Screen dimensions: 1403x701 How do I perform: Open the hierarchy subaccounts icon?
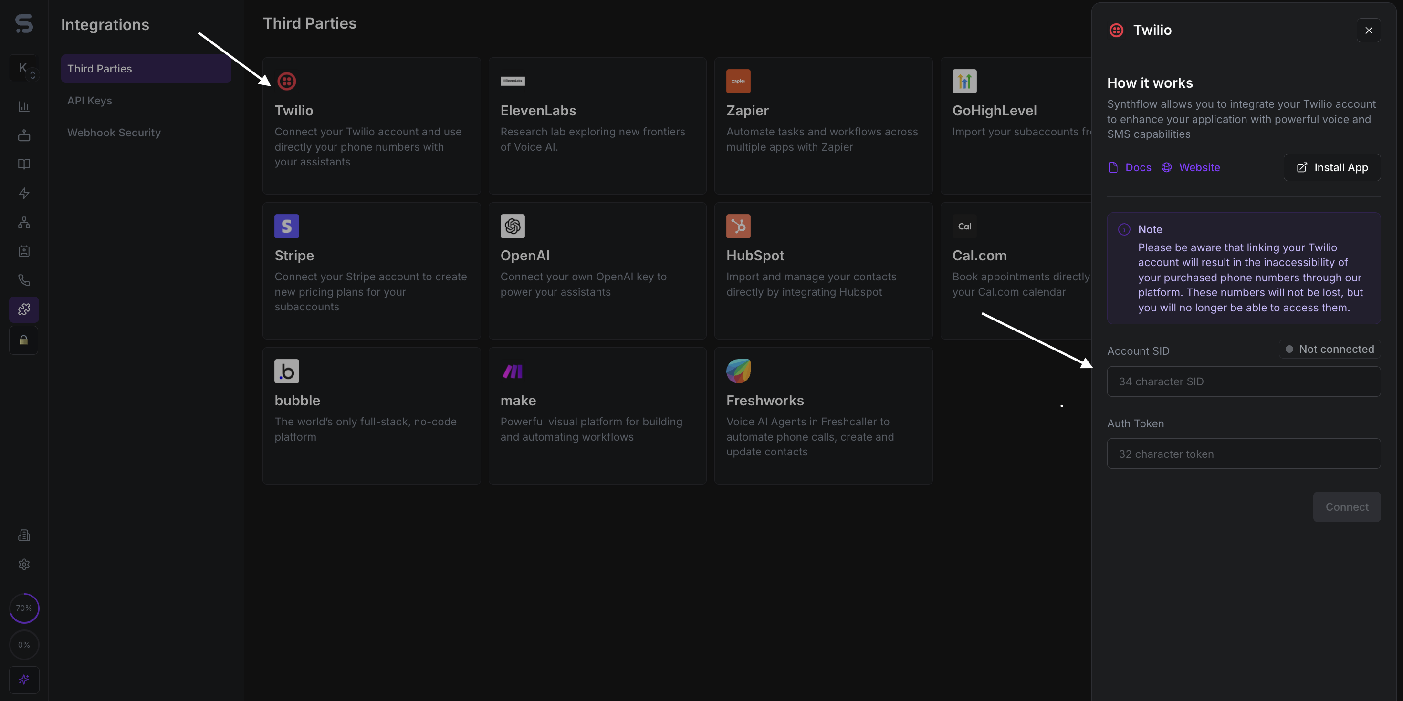[x=24, y=223]
